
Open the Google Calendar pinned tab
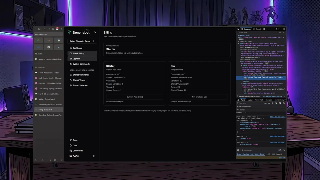click(59, 40)
